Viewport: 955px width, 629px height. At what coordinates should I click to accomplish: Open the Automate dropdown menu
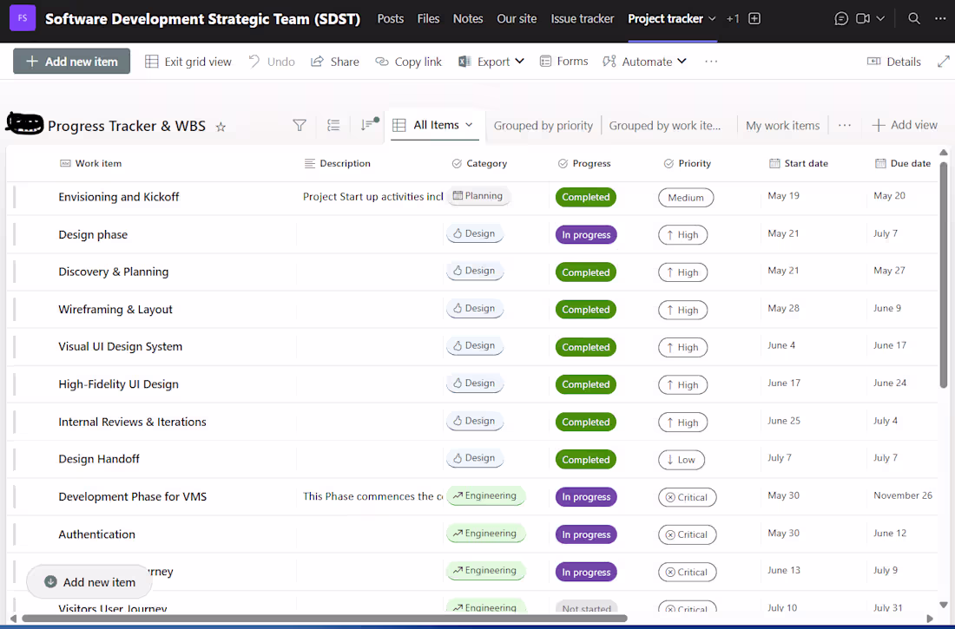(x=645, y=61)
